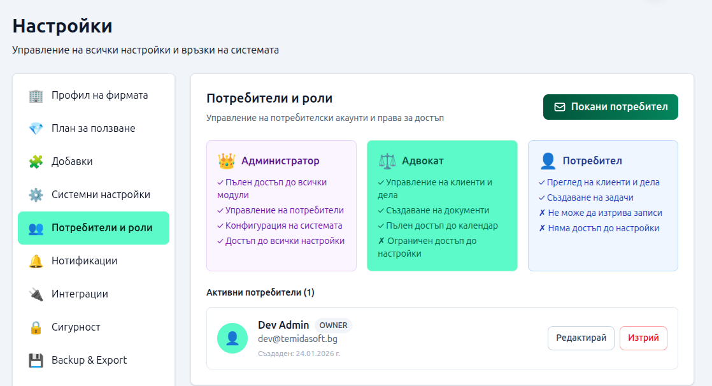This screenshot has width=712, height=386.
Task: Click the Dev Admin avatar circle
Action: pos(232,338)
